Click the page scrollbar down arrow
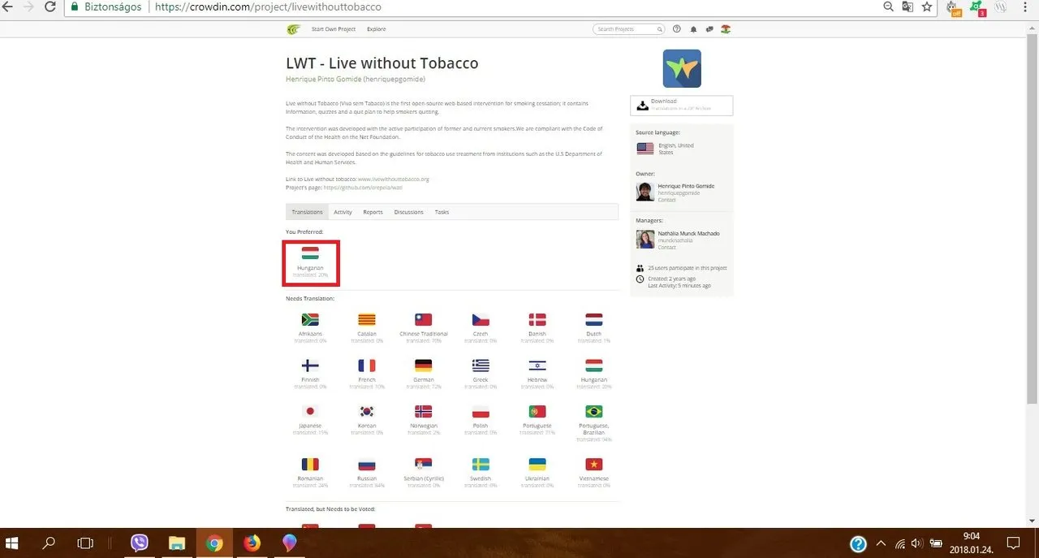This screenshot has width=1039, height=558. point(1033,521)
